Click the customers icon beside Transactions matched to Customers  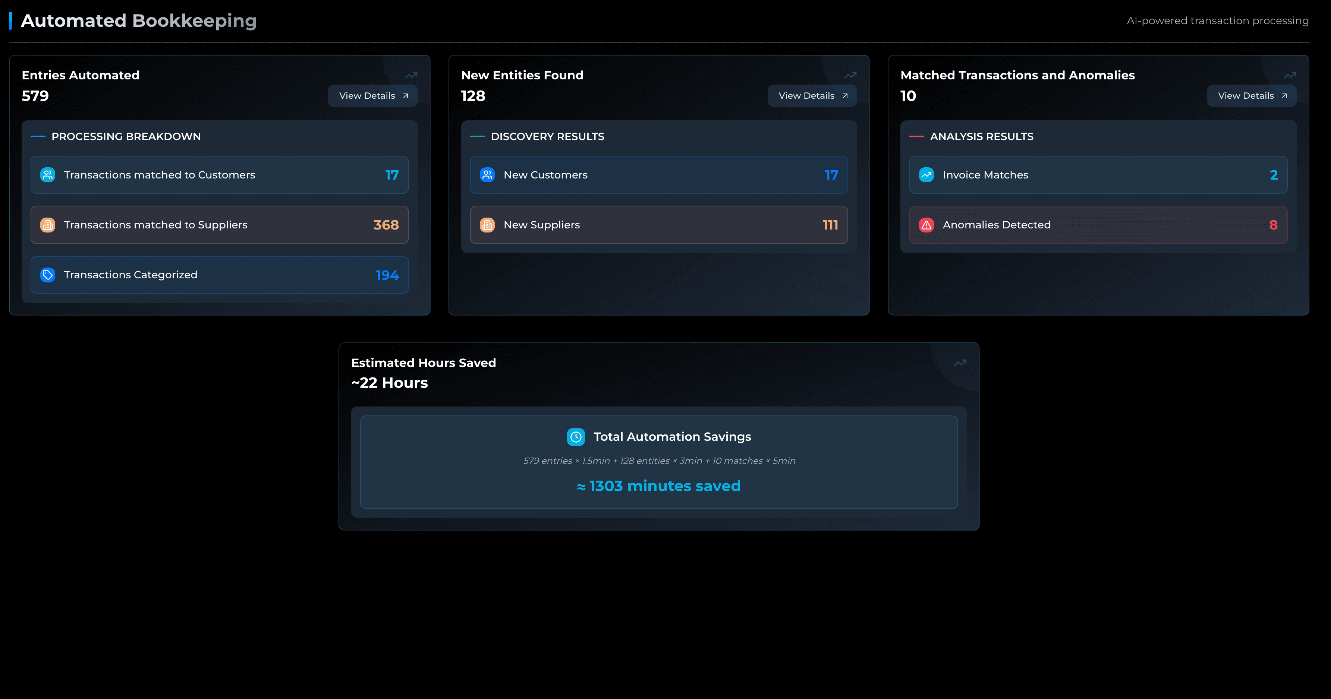click(x=48, y=175)
